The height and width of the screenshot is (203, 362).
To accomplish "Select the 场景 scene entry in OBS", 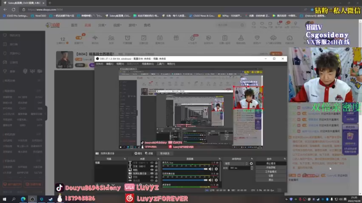I will click(111, 162).
